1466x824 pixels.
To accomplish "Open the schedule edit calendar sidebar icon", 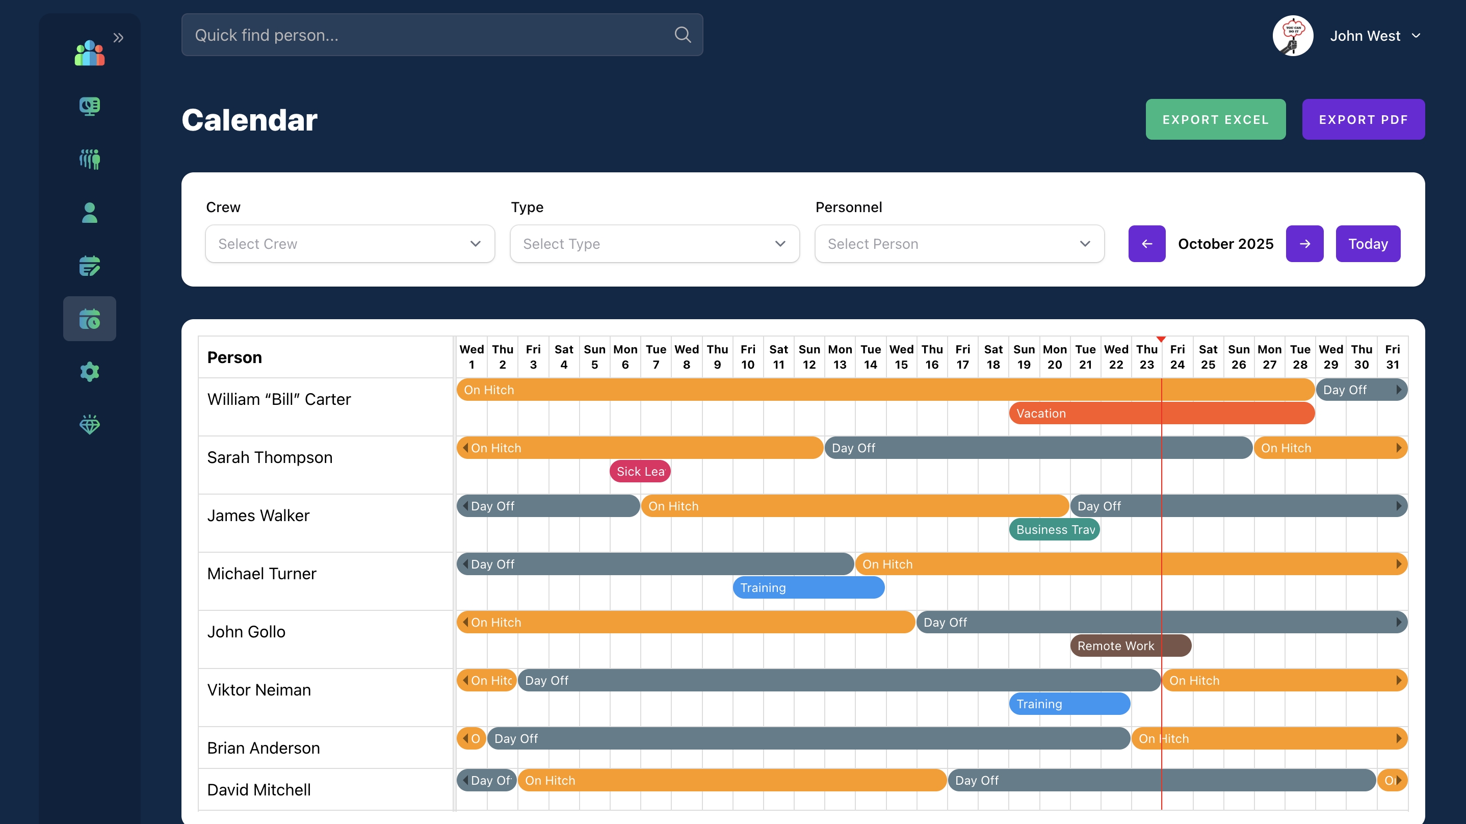I will [x=89, y=266].
